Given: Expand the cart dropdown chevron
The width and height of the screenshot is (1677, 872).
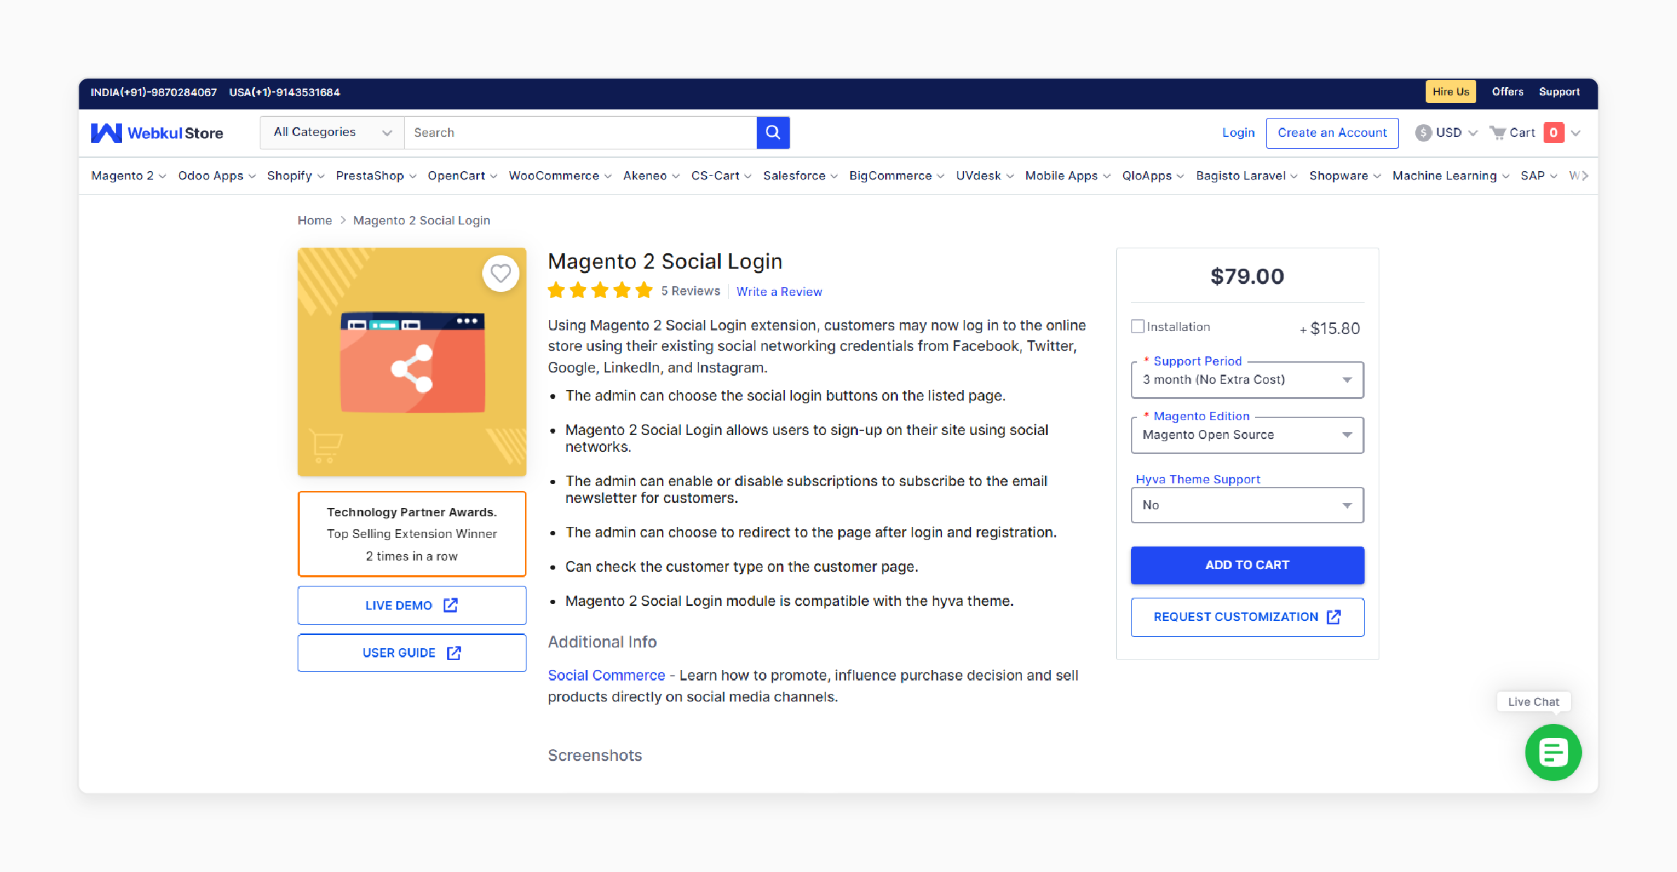Looking at the screenshot, I should click(x=1576, y=133).
